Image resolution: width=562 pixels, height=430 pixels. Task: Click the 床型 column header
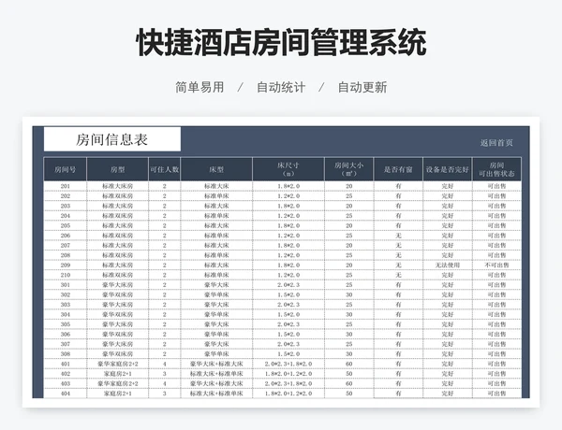click(216, 169)
